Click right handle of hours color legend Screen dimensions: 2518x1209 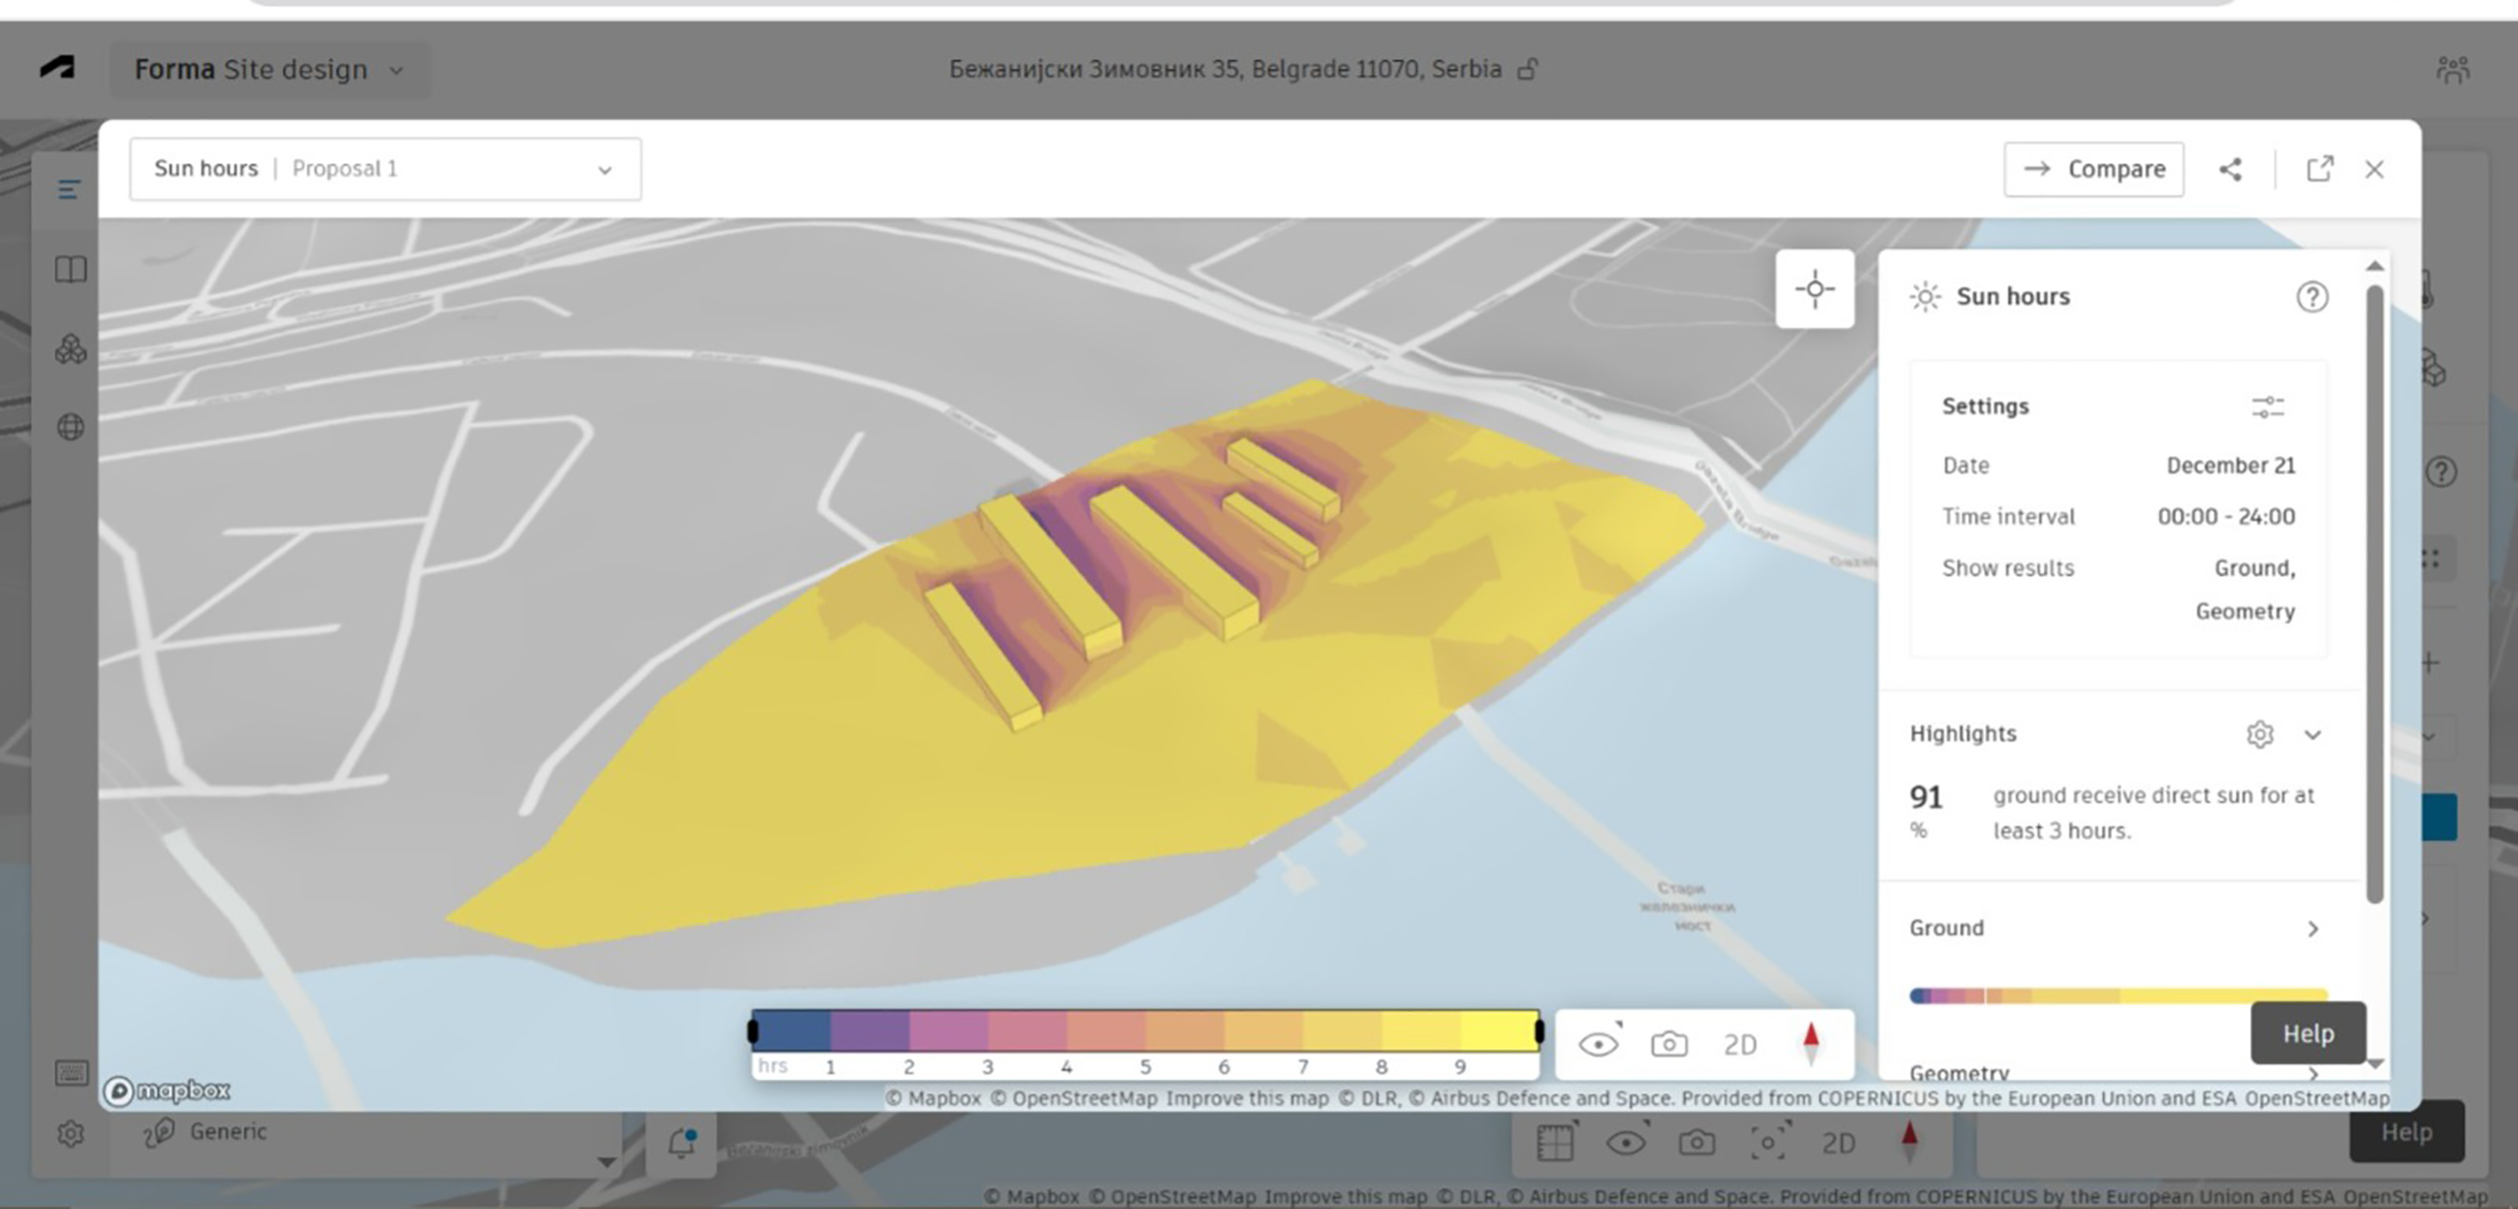tap(1539, 1031)
